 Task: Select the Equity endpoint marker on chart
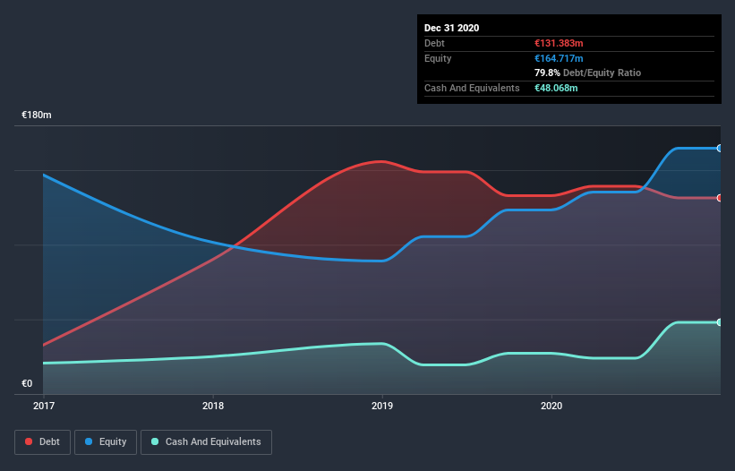[720, 148]
